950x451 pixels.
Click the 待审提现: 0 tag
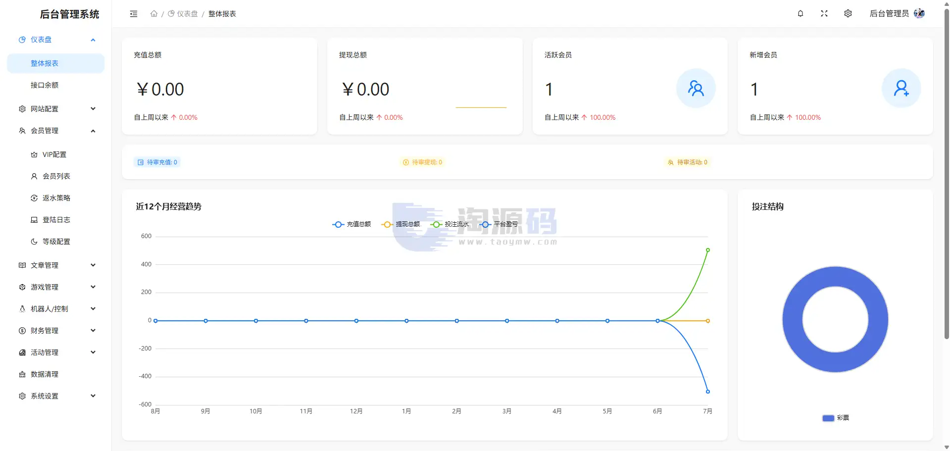tap(422, 162)
